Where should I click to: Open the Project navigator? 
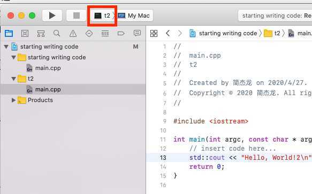(9, 33)
